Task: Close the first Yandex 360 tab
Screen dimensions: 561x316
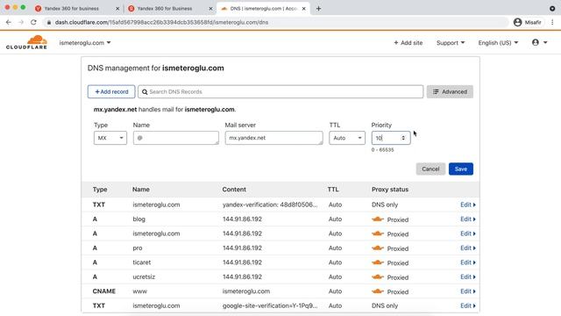Action: tap(117, 8)
